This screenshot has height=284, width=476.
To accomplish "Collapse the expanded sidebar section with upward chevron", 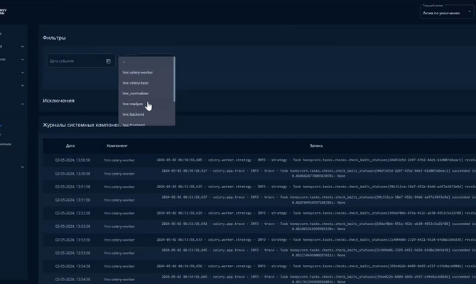I will click(23, 104).
